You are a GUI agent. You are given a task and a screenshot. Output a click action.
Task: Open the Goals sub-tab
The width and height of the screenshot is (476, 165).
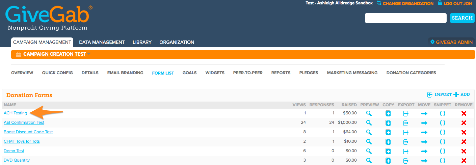tap(190, 73)
